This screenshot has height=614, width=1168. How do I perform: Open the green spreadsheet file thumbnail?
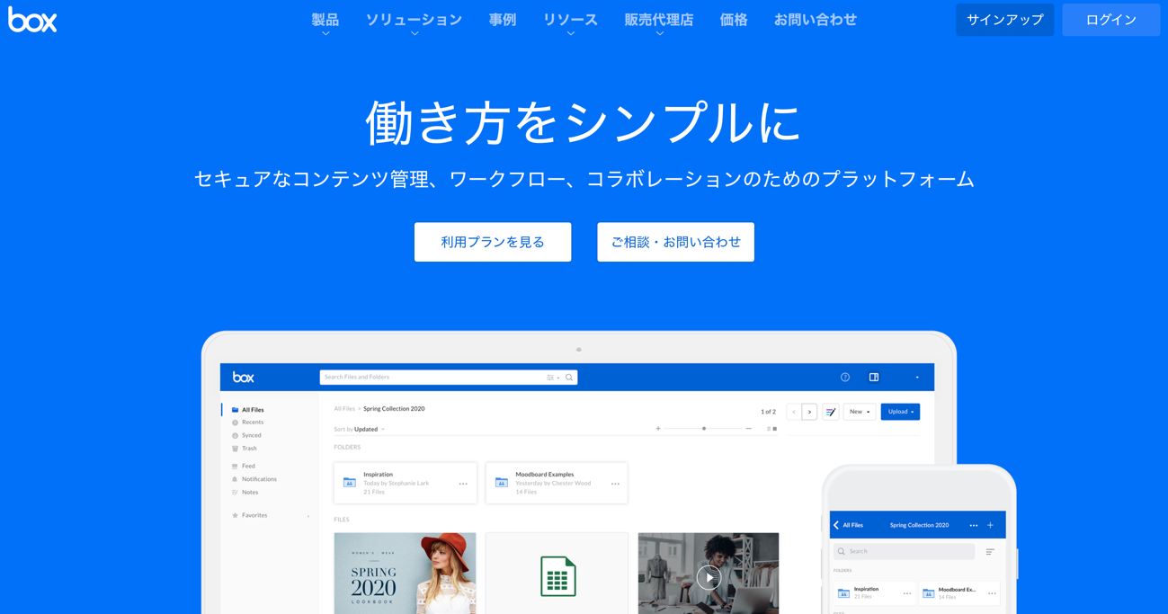pyautogui.click(x=557, y=574)
